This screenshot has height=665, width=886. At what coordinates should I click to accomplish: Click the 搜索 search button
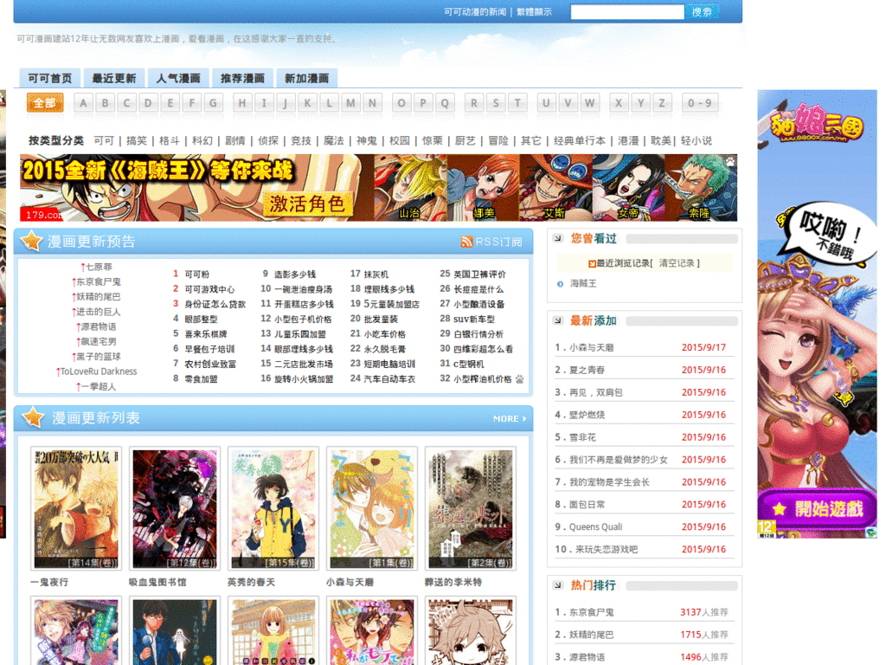[x=702, y=11]
